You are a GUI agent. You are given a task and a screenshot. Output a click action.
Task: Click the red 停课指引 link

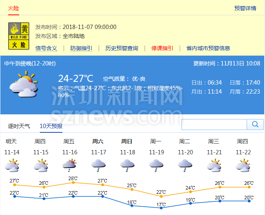[162, 48]
